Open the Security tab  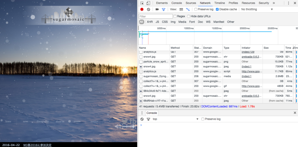(264, 3)
